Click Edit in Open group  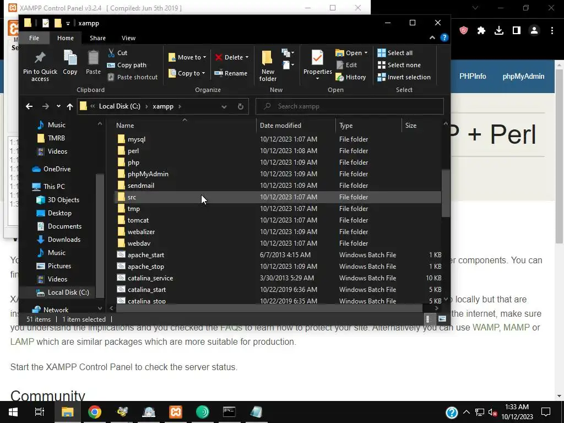[347, 65]
